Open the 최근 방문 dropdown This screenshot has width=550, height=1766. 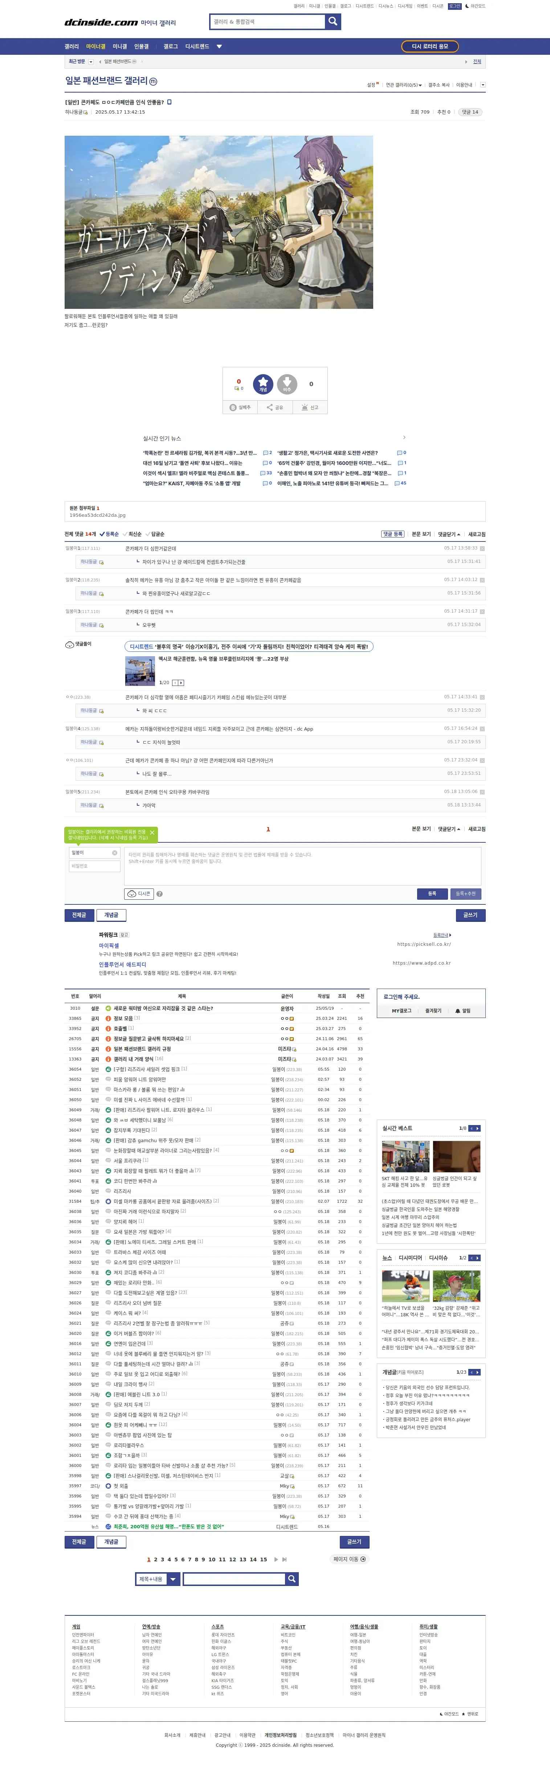coord(90,62)
